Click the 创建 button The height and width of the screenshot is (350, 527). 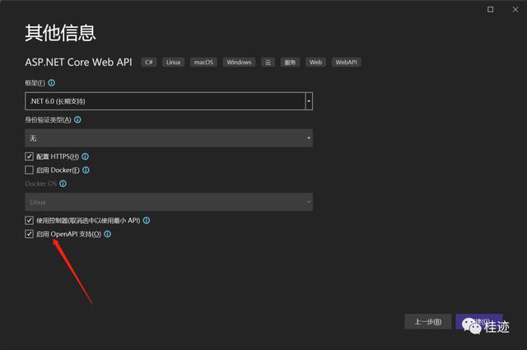(x=478, y=322)
